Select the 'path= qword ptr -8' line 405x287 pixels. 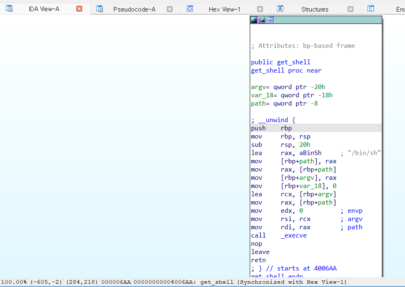(284, 104)
